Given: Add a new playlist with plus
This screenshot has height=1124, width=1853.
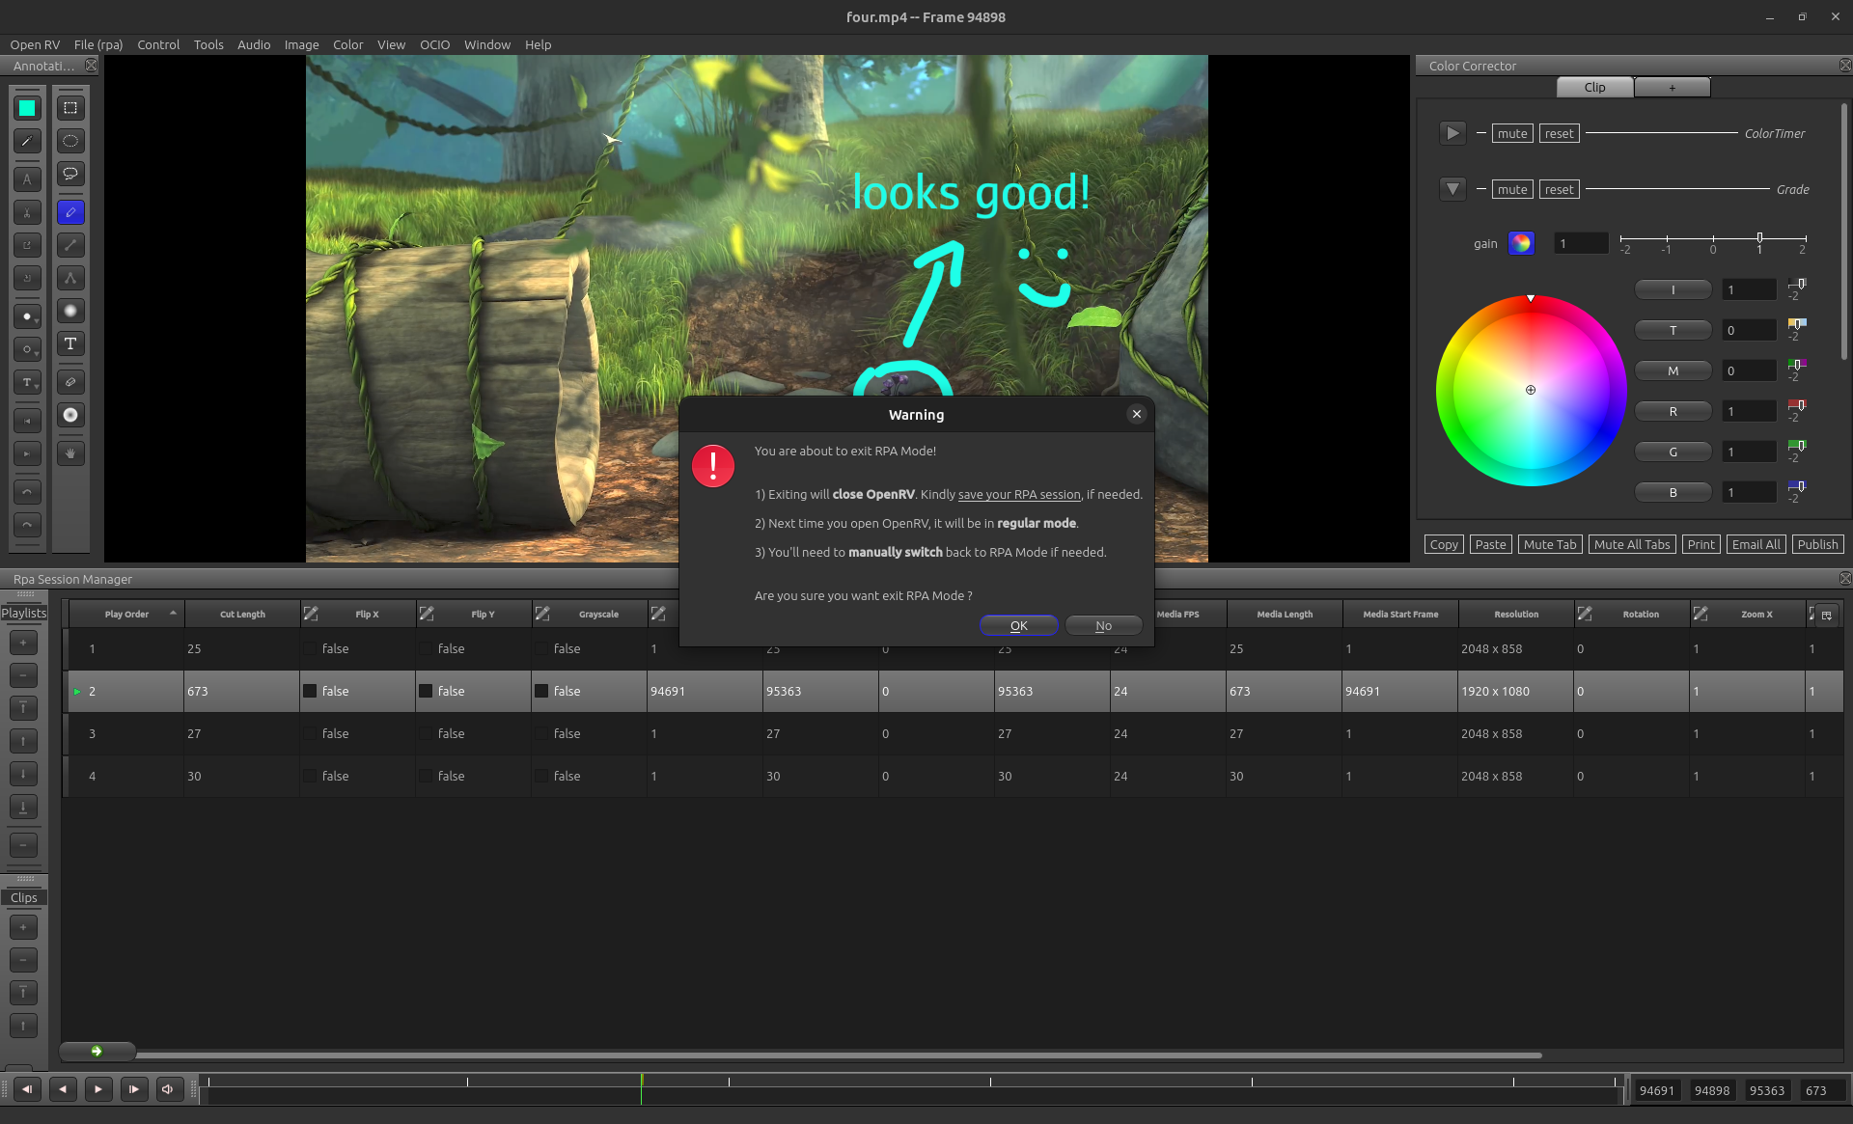Looking at the screenshot, I should pyautogui.click(x=23, y=643).
